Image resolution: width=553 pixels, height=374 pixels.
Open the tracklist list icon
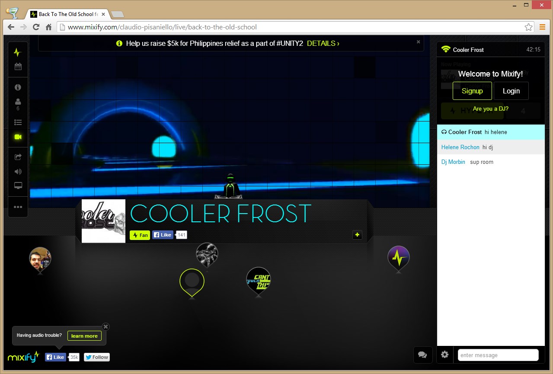tap(18, 122)
